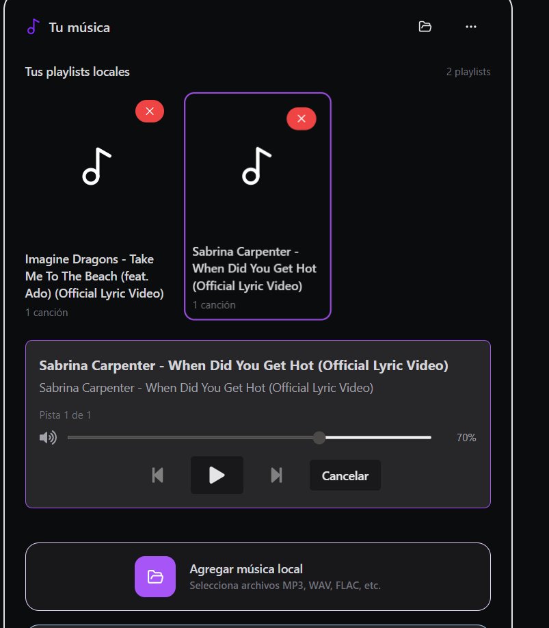The image size is (549, 628).
Task: Start playback with the play button
Action: tap(217, 475)
